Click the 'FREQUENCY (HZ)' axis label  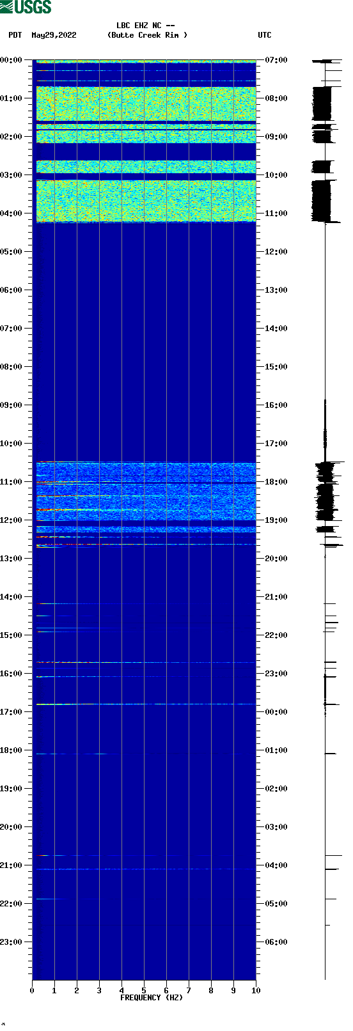(152, 998)
